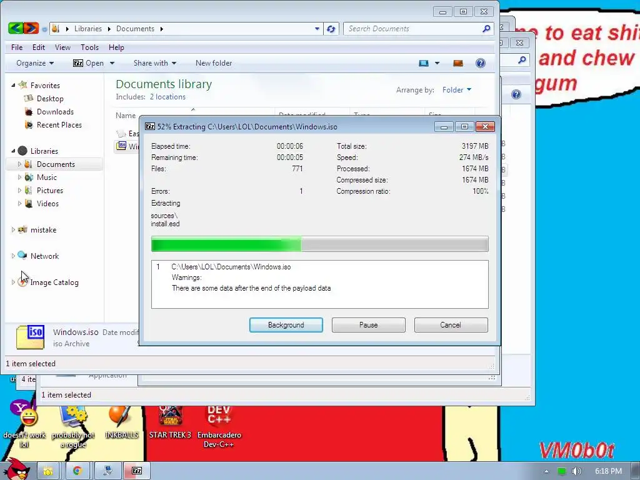Click Libraries in the address breadcrumb
The height and width of the screenshot is (480, 640).
tap(87, 29)
